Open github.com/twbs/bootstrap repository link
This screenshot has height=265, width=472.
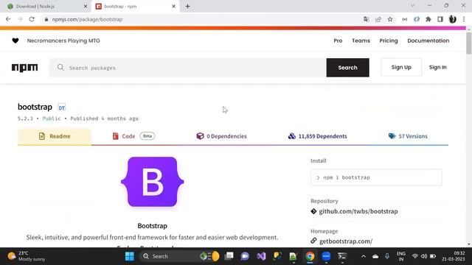(x=358, y=211)
